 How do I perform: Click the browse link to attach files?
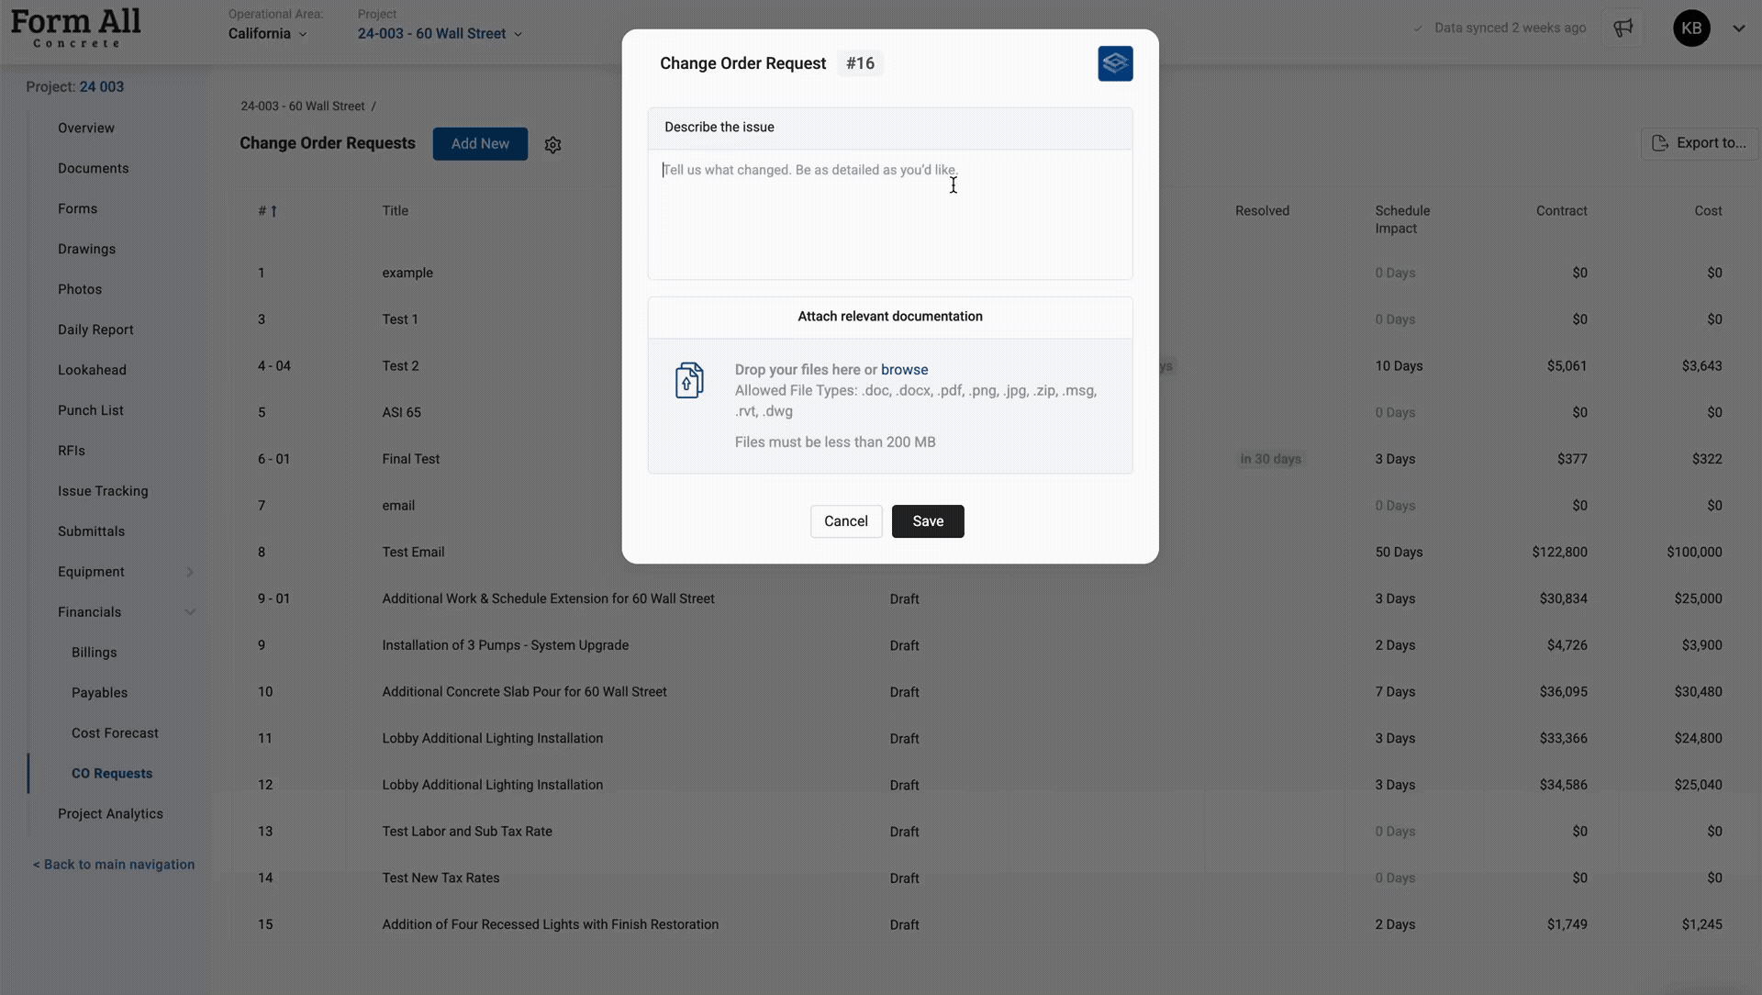[x=904, y=370]
